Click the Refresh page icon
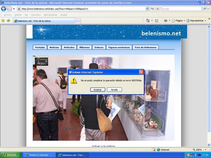Image resolution: width=211 pixels, height=158 pixels. 152,9
